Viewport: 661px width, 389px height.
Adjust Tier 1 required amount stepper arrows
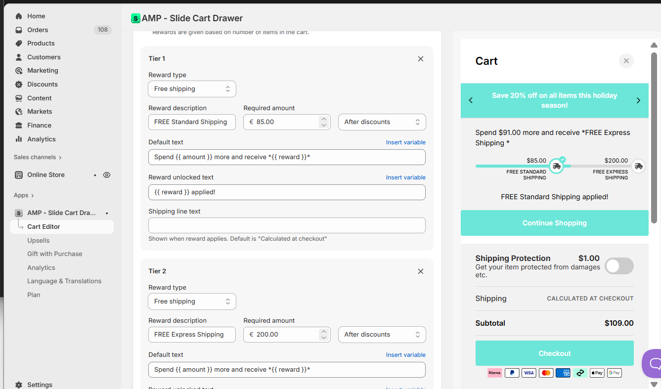click(324, 122)
